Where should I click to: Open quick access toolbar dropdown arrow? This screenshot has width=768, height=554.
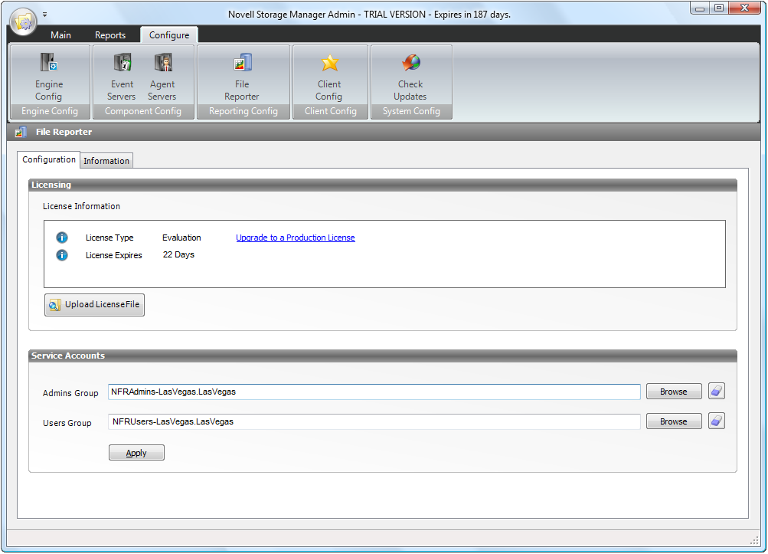pos(44,15)
